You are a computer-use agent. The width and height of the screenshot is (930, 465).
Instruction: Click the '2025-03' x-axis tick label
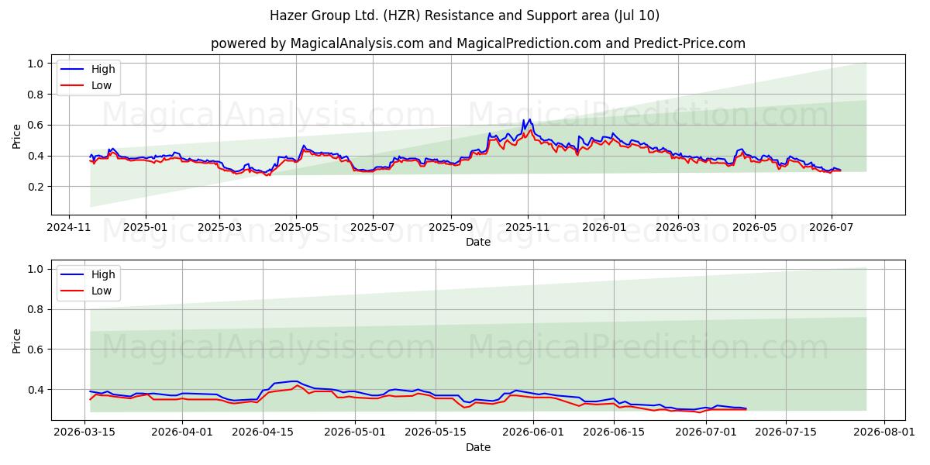coord(219,227)
